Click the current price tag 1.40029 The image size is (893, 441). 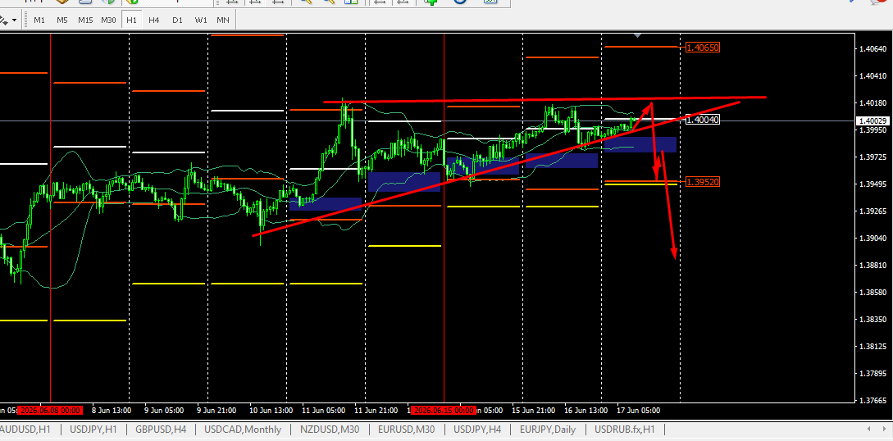(x=874, y=120)
